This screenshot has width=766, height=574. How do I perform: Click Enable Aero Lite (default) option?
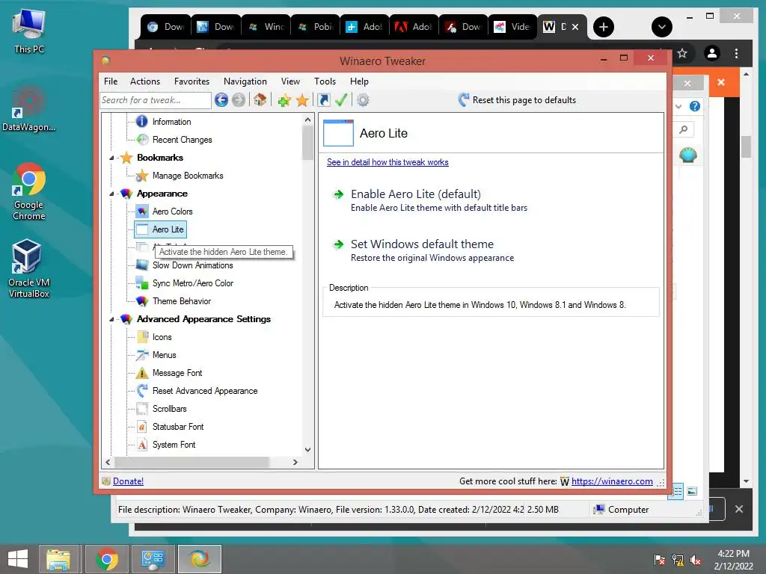pos(416,194)
